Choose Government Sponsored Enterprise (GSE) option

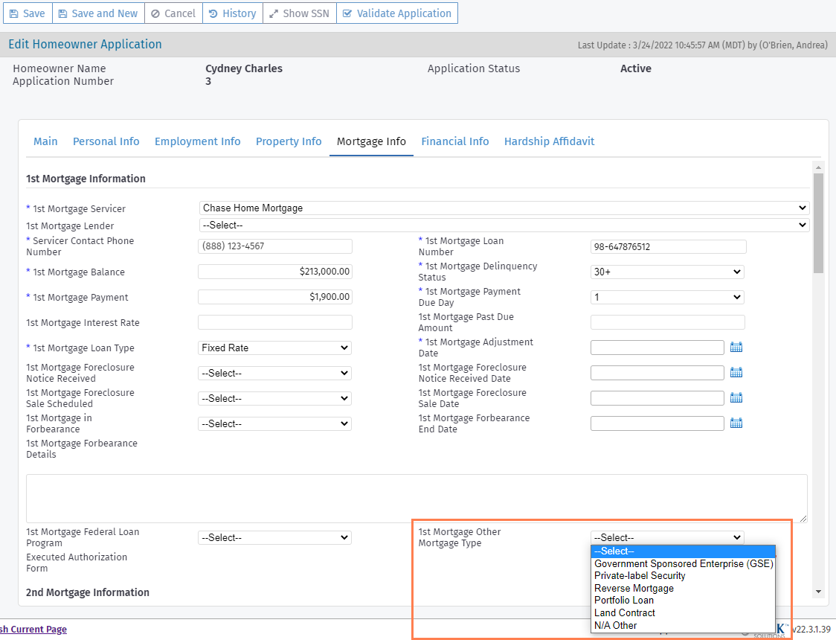pos(683,563)
